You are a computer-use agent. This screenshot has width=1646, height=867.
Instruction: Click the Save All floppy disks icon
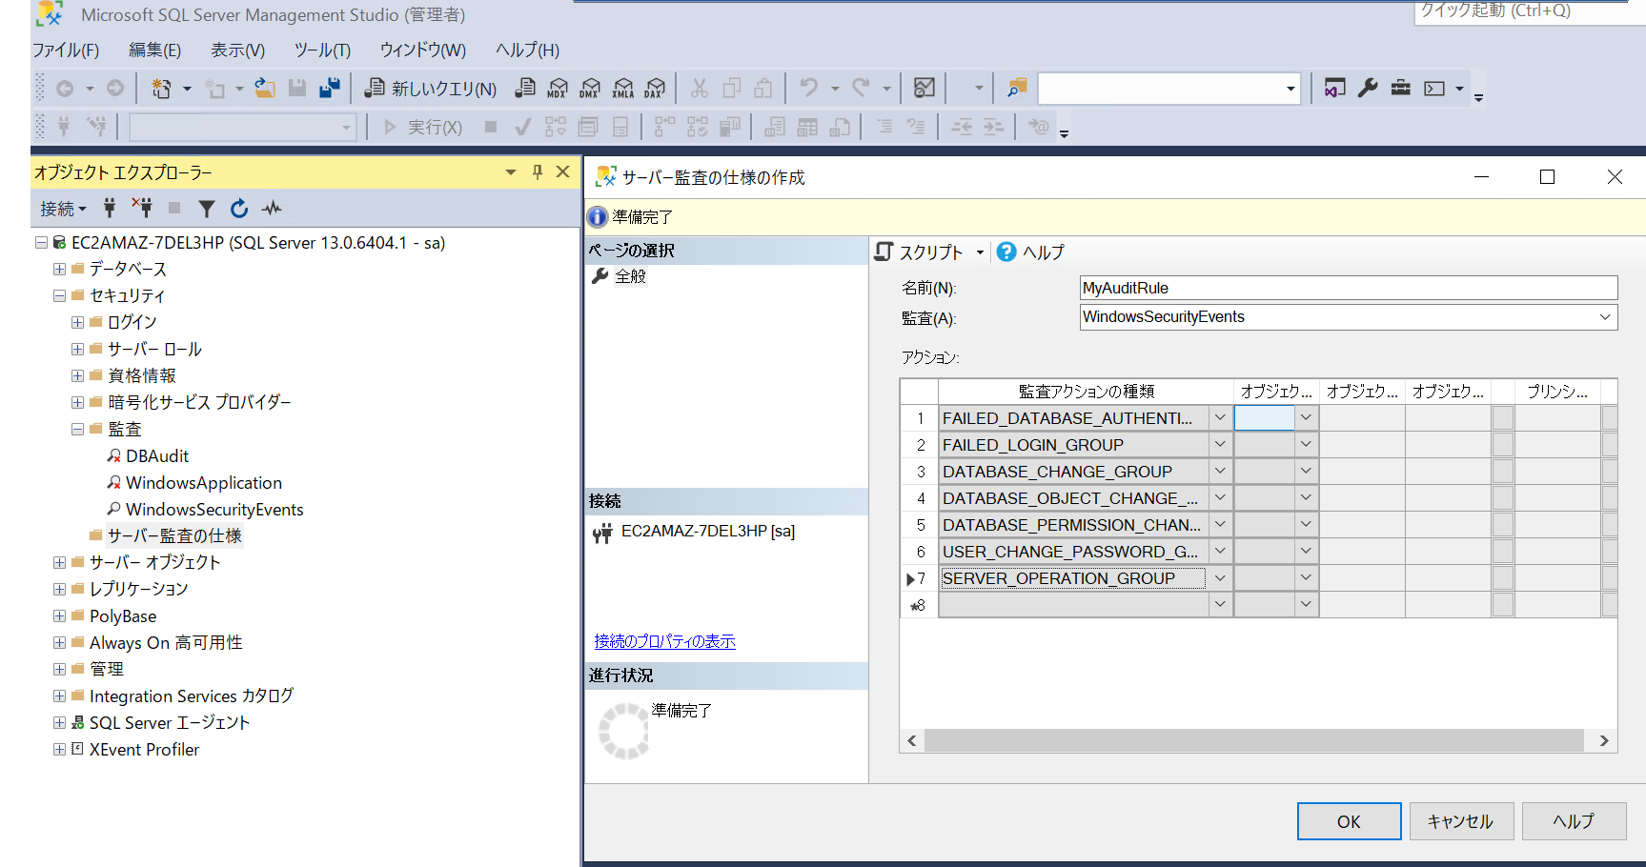(x=330, y=89)
